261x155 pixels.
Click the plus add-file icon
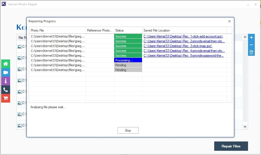[251, 37]
